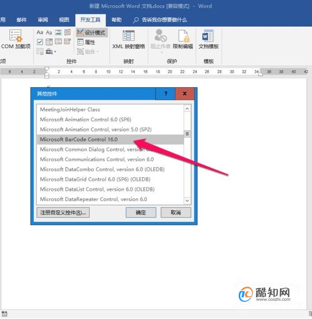Click the list scrollbar up arrow
This screenshot has width=312, height=319.
(x=187, y=109)
